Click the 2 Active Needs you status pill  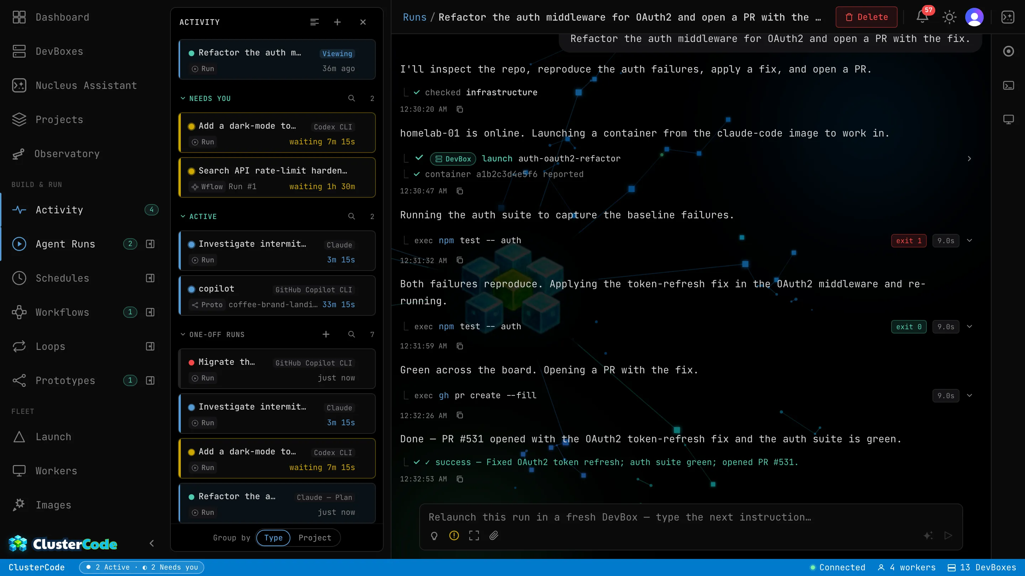pos(142,567)
